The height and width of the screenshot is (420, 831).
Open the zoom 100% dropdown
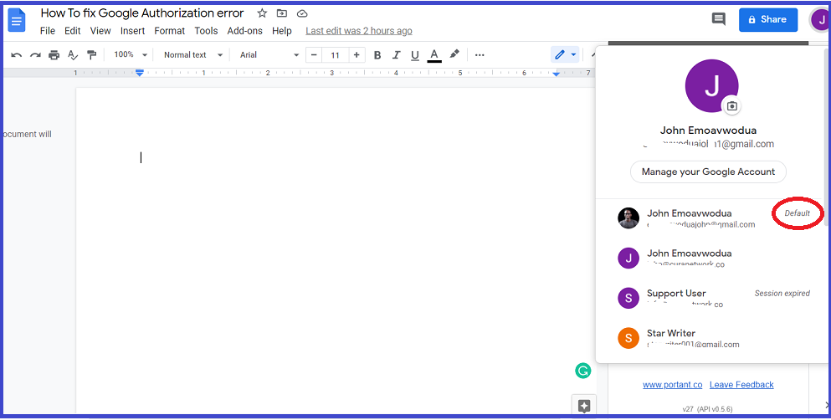131,54
